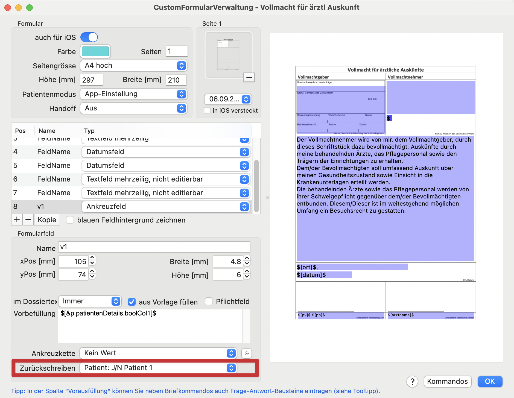Click the minus button below field list
The height and width of the screenshot is (398, 514).
(28, 220)
